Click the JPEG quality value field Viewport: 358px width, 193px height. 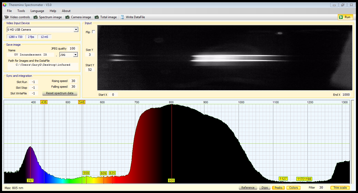[72, 49]
